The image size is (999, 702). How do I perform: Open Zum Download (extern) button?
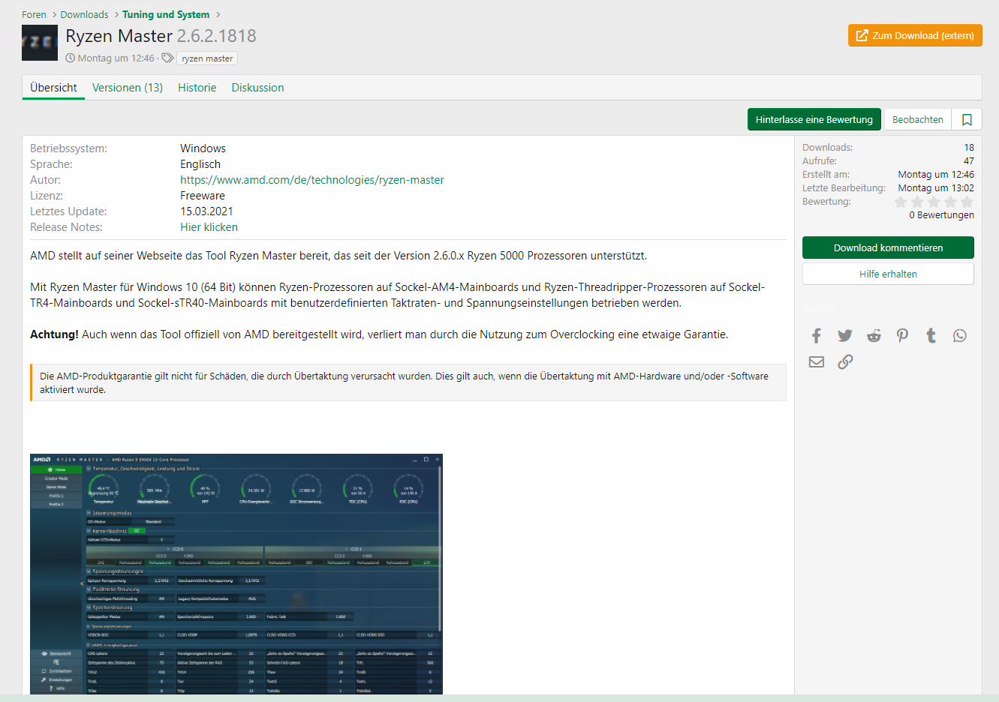915,35
